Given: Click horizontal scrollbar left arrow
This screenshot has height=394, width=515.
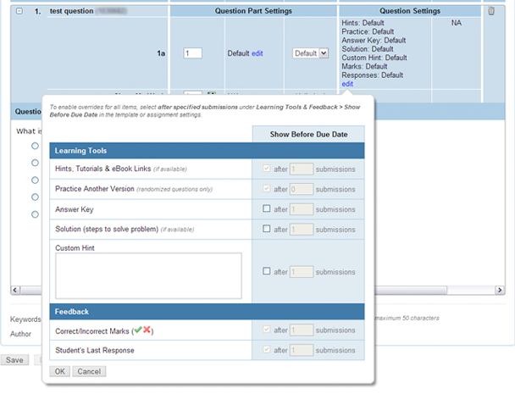Looking at the screenshot, I should 14,291.
